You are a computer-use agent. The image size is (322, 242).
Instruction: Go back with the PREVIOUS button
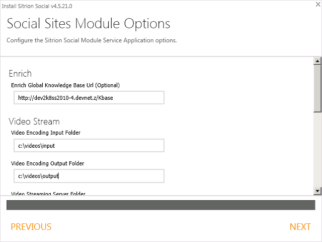coord(31,227)
